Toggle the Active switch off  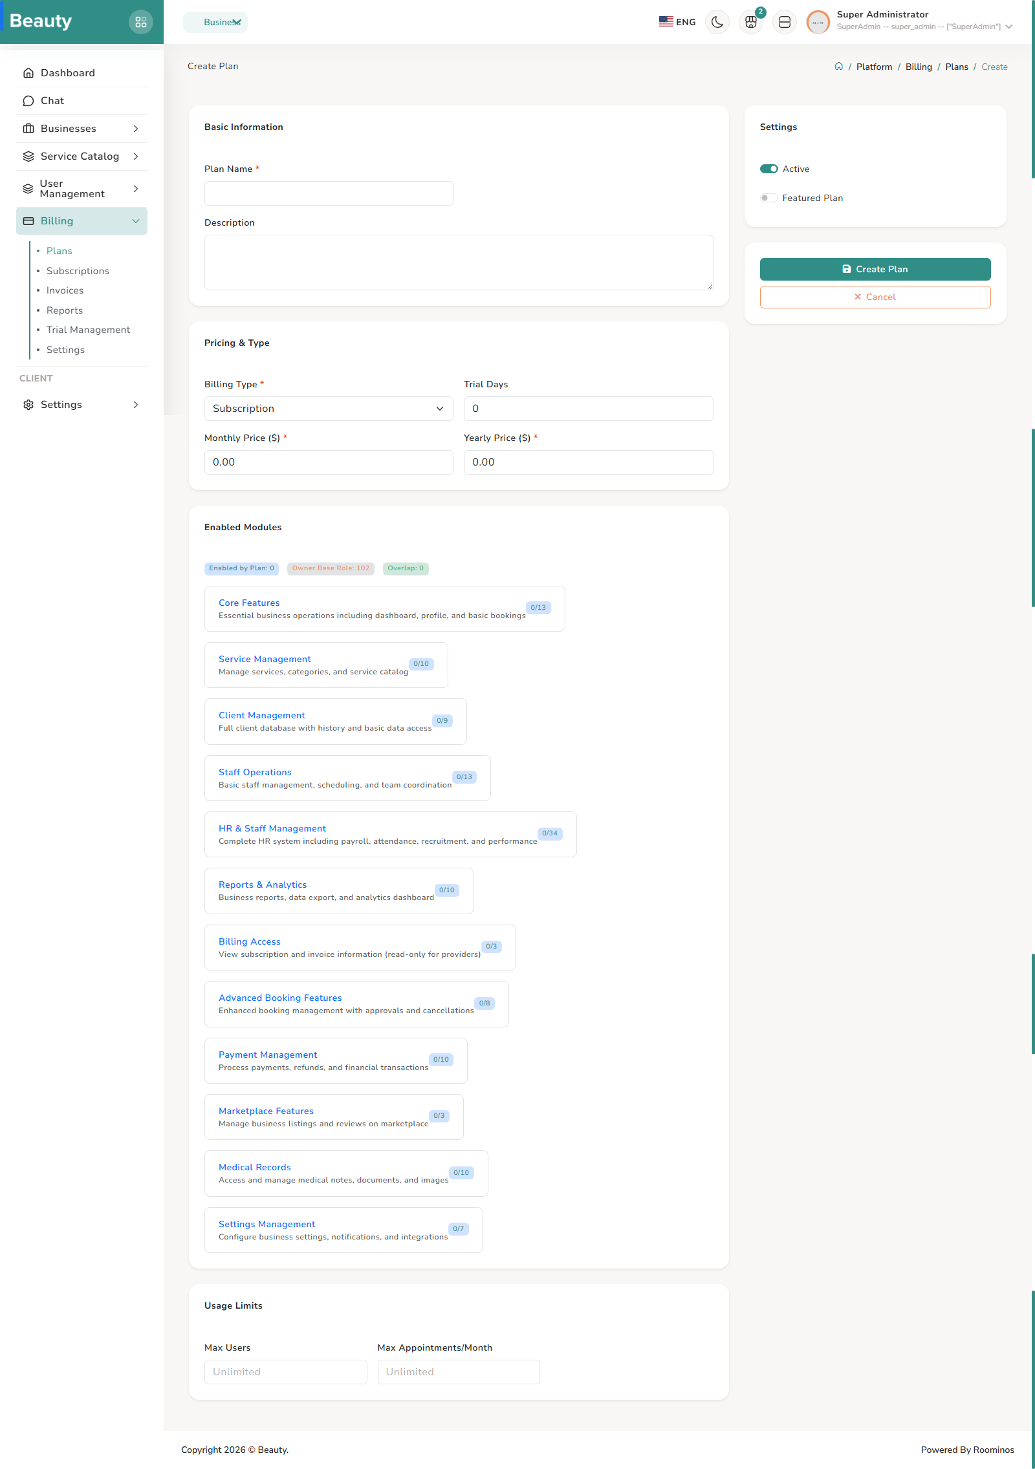[x=769, y=169]
